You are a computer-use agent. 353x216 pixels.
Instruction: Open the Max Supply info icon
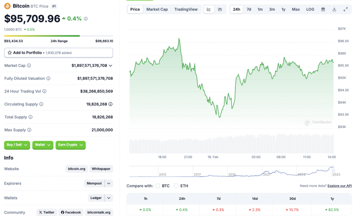click(29, 130)
